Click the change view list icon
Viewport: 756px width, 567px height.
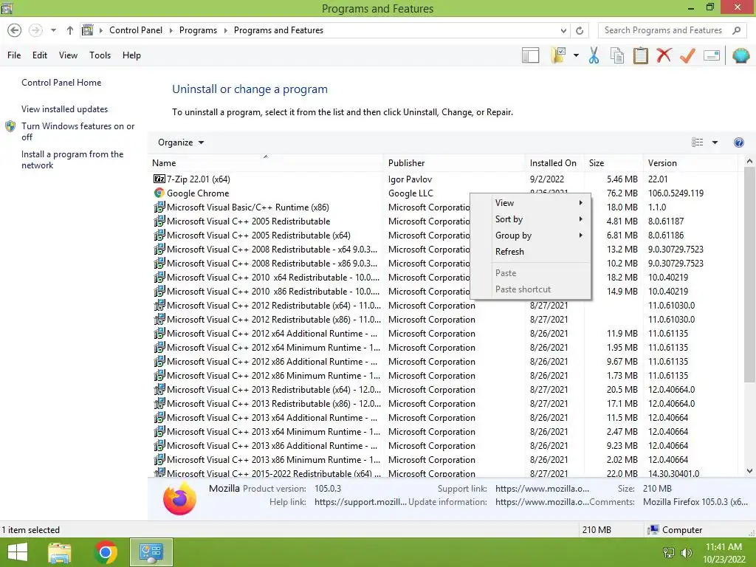point(697,142)
